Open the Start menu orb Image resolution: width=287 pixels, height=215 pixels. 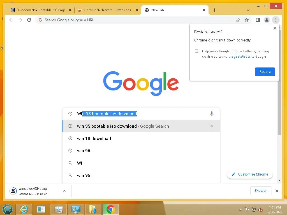[7, 209]
